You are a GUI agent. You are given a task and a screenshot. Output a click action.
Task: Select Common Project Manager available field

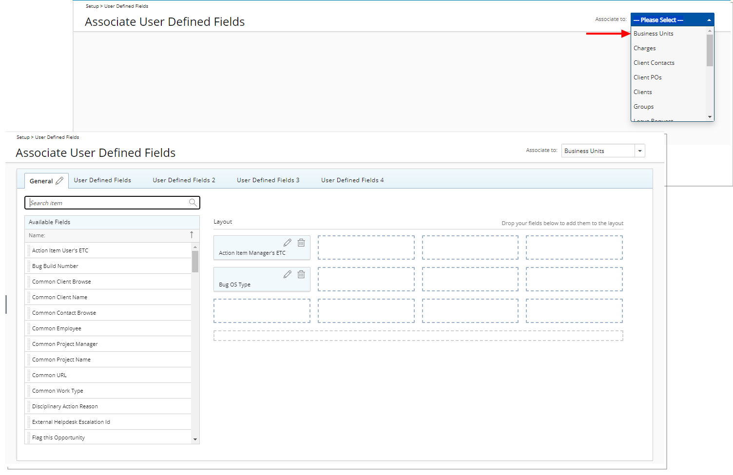65,344
